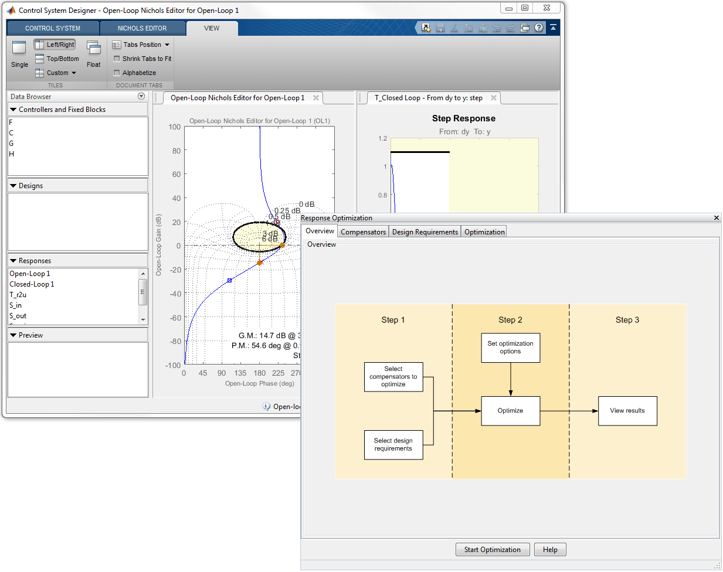This screenshot has width=723, height=572.
Task: Switch to the NICHOLS EDITOR tab
Action: [x=142, y=28]
